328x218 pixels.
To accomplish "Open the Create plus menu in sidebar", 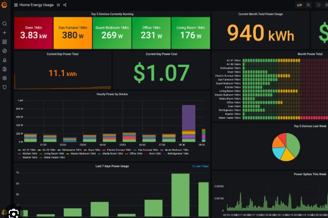I will (x=4, y=33).
